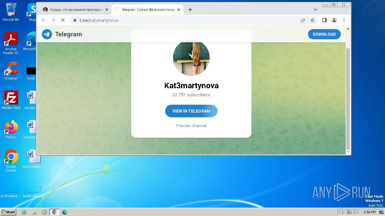Click the 22 751 subscribers text
The width and height of the screenshot is (385, 216).
pyautogui.click(x=191, y=95)
